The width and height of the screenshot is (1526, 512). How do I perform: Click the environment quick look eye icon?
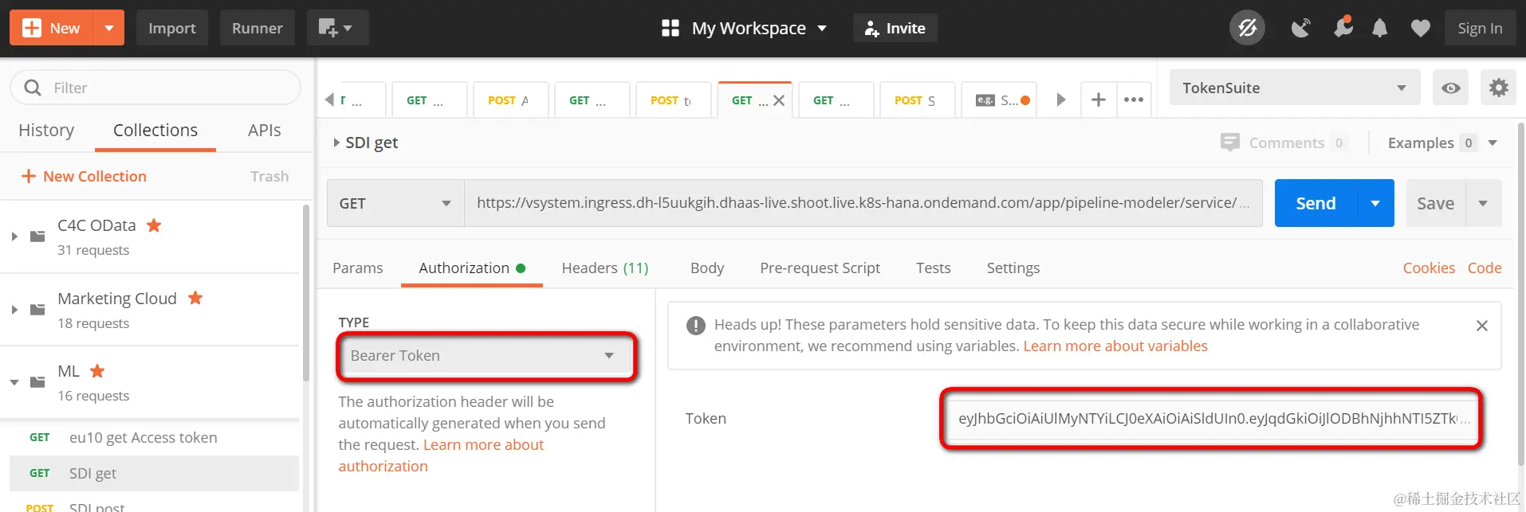click(x=1450, y=88)
